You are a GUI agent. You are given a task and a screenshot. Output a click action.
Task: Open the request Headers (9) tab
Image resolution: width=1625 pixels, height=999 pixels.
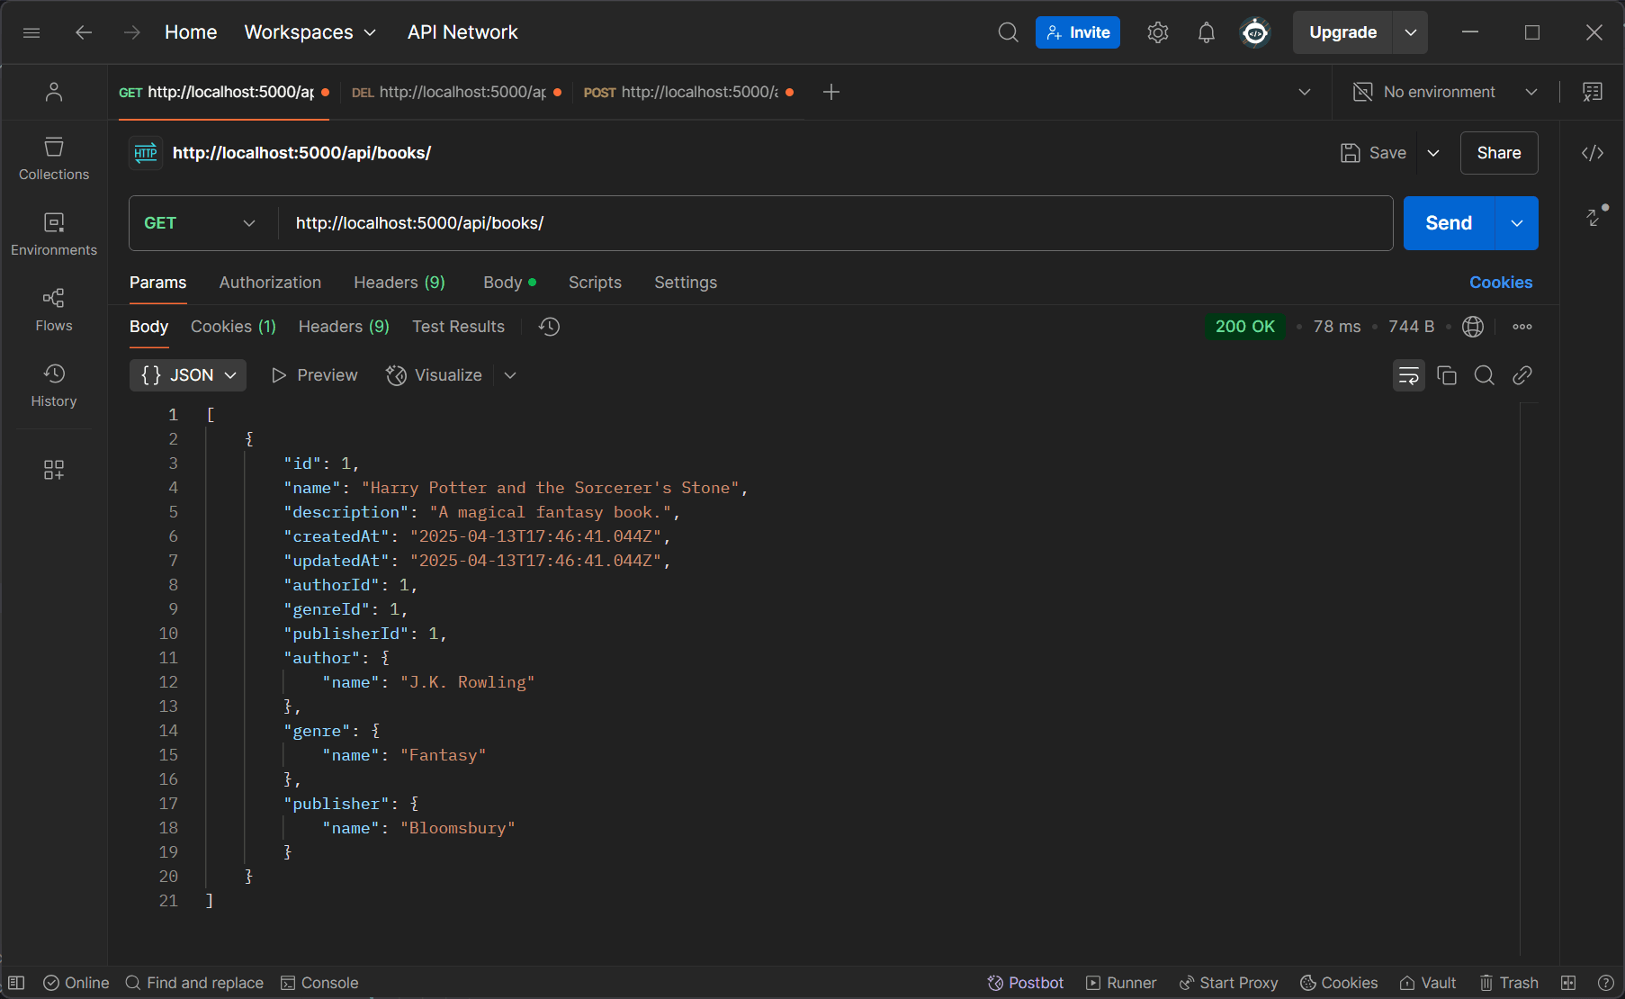click(400, 283)
